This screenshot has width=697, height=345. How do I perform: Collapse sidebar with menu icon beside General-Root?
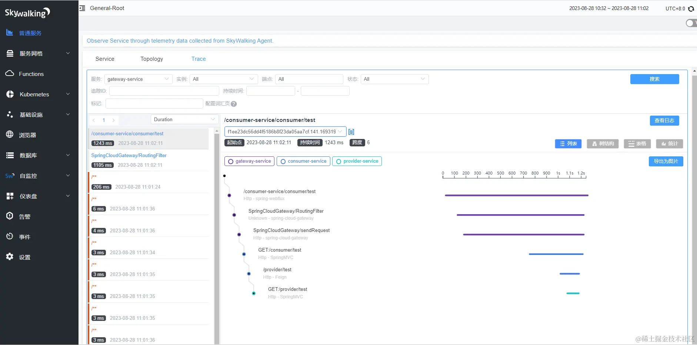coord(82,8)
